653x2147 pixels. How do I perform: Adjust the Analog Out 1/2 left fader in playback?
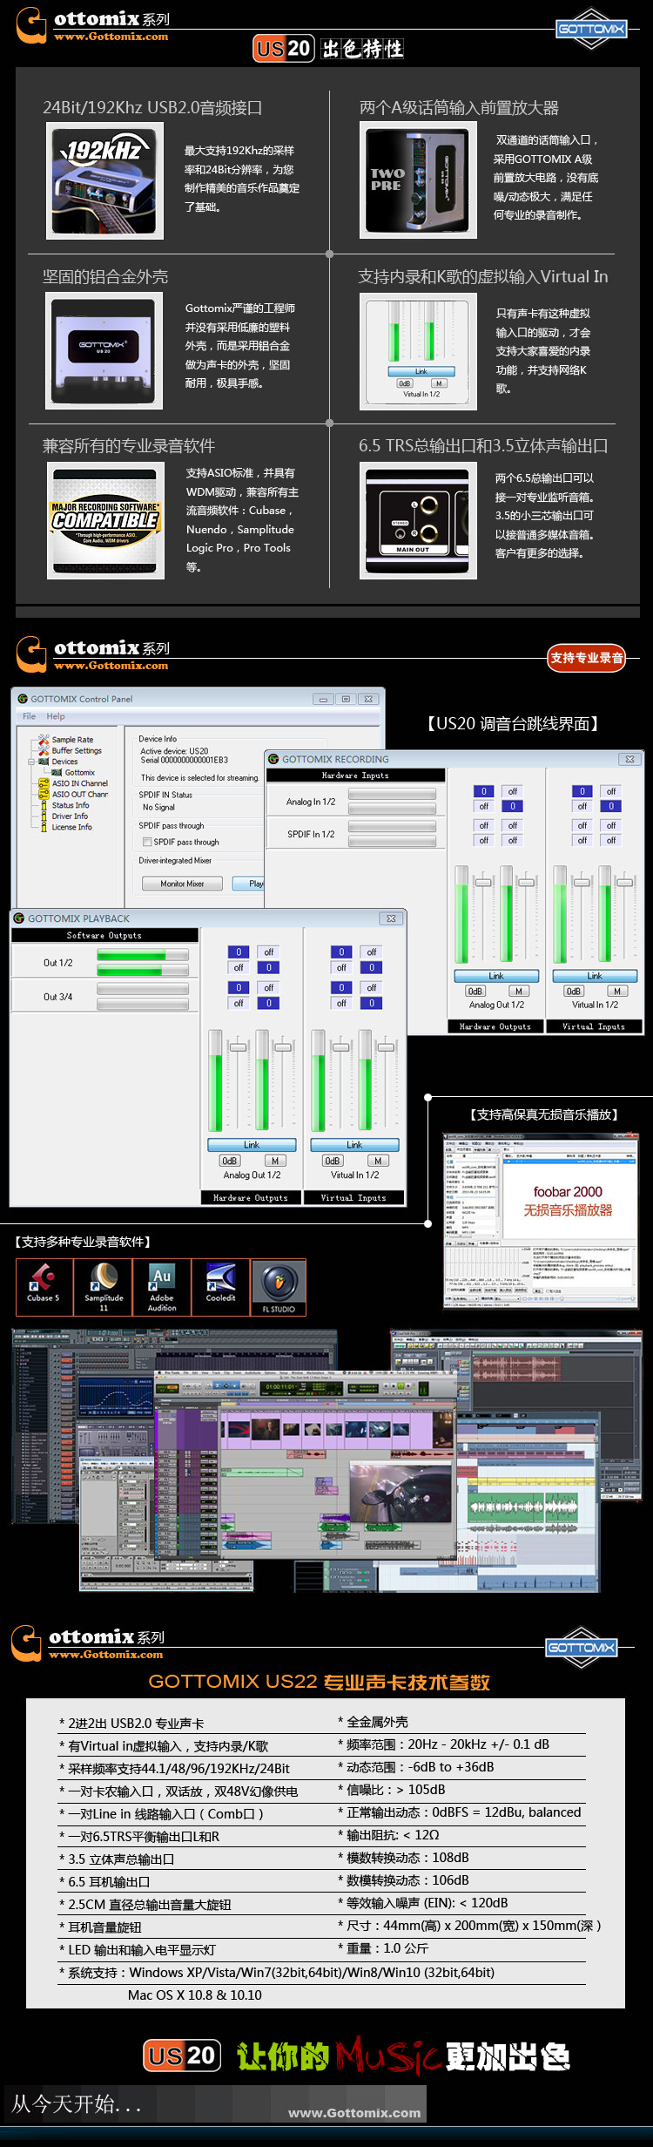tap(238, 1046)
